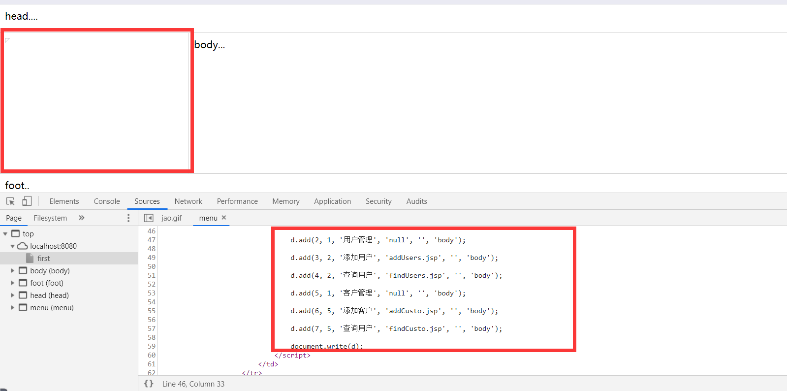The image size is (787, 391).
Task: Show more navigator tabs chevron
Action: [x=82, y=218]
